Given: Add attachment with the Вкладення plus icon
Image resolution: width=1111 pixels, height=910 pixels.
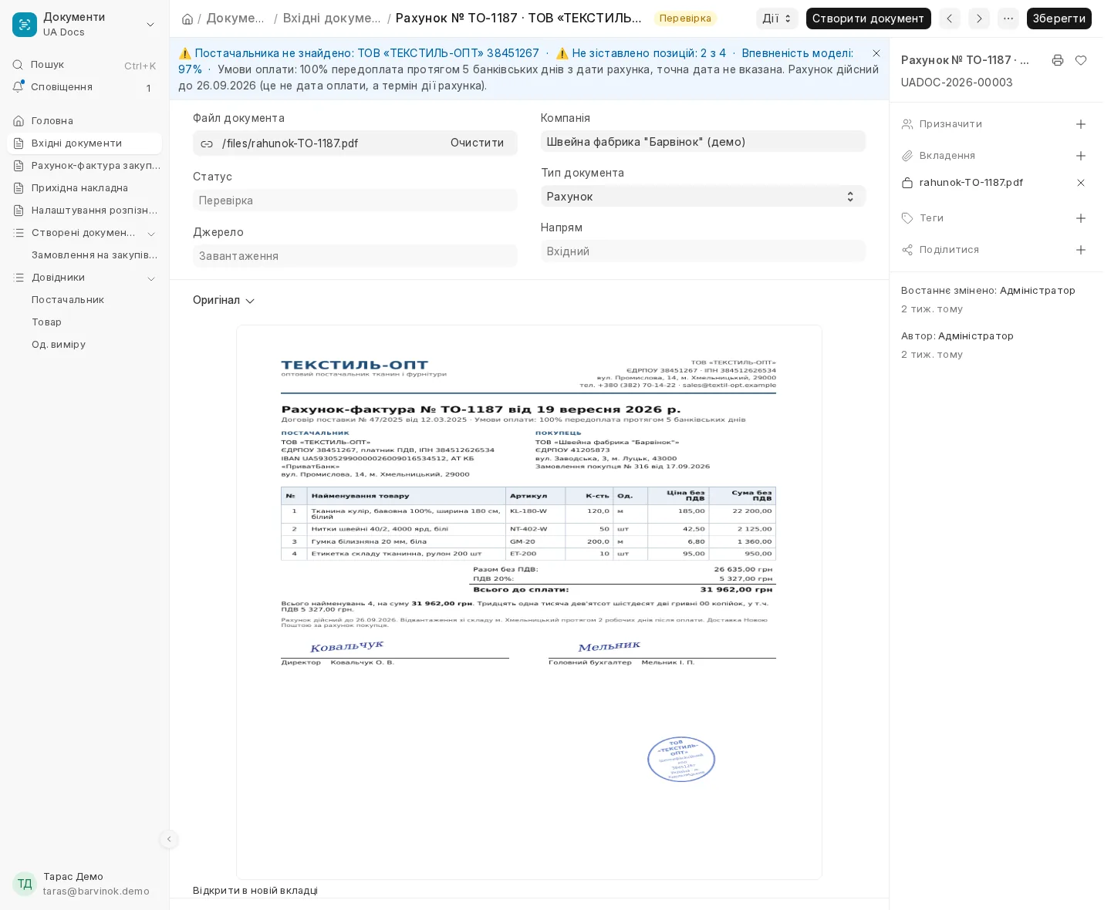Looking at the screenshot, I should 1081,156.
